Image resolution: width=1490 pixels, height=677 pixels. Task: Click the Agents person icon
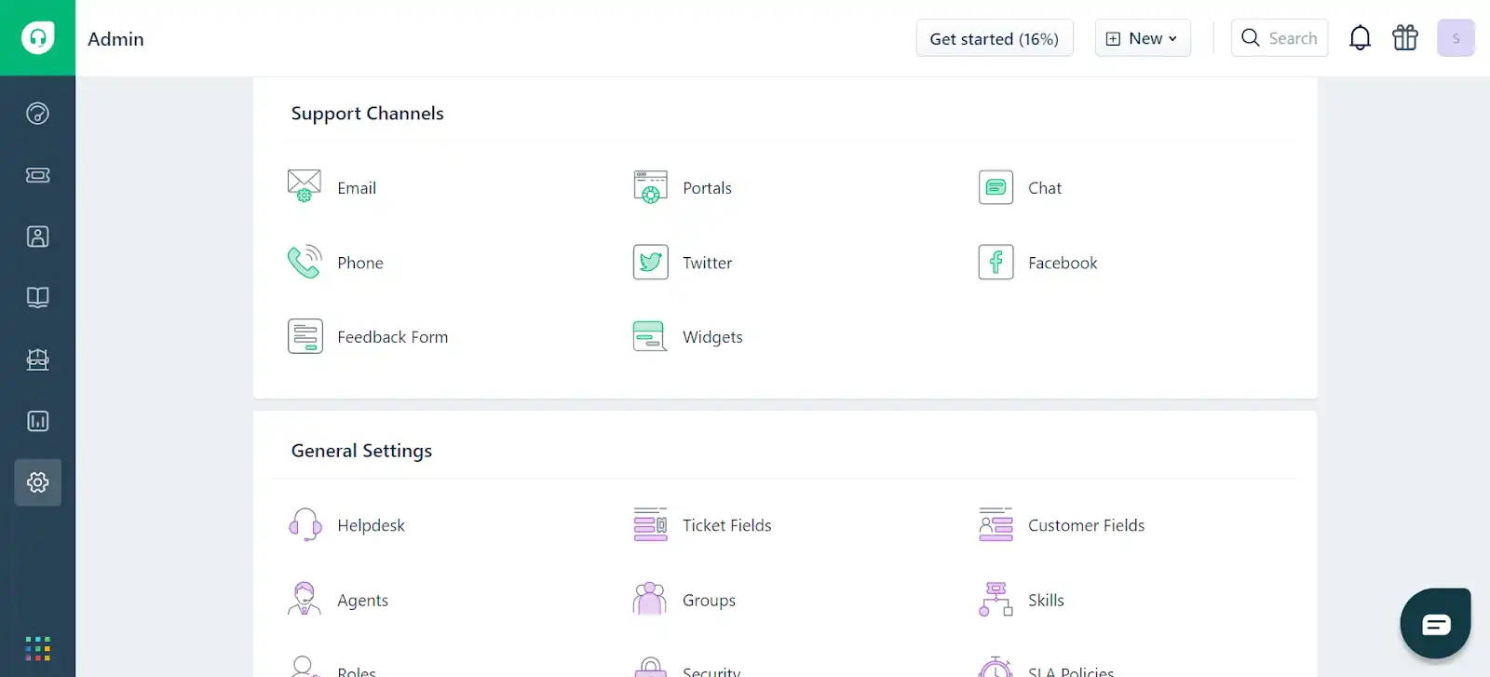(x=305, y=599)
